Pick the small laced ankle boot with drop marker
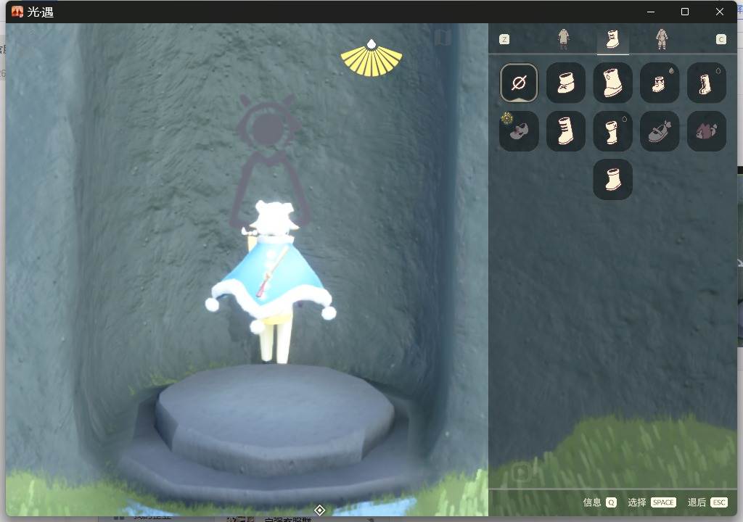The height and width of the screenshot is (522, 743). (660, 83)
